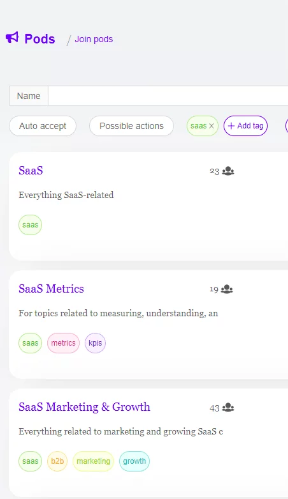
Task: Select the metrics tag on SaaS Metrics
Action: coord(63,343)
